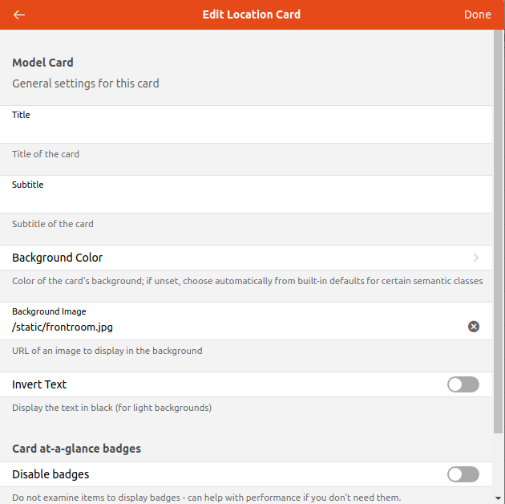
Task: Clear the Background Image field value
Action: point(474,327)
